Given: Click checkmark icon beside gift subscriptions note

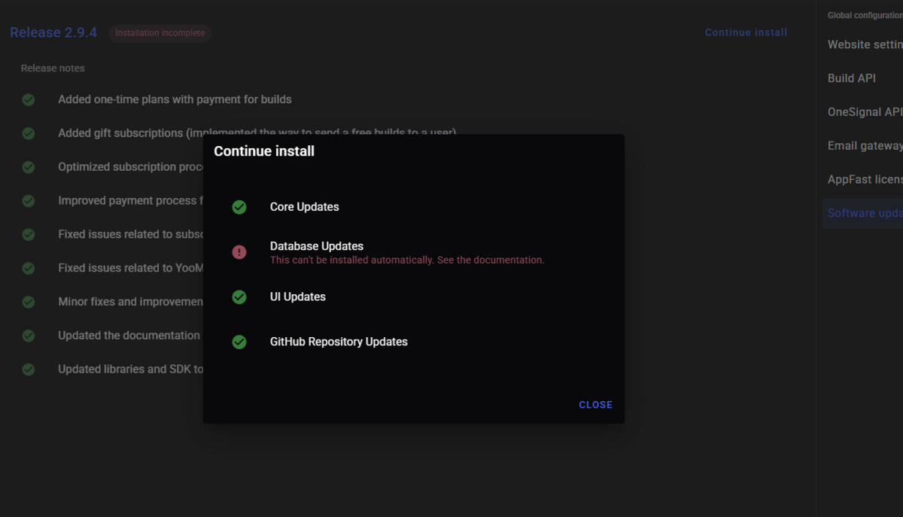Looking at the screenshot, I should pos(29,133).
